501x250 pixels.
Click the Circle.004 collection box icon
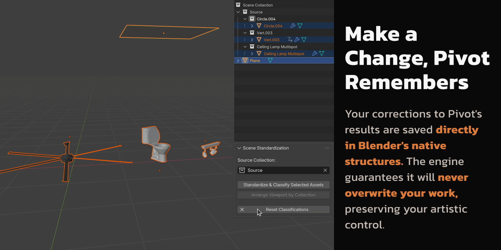point(252,19)
